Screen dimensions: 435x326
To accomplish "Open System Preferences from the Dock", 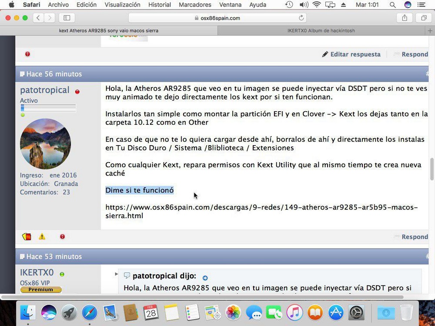I will tap(356, 312).
